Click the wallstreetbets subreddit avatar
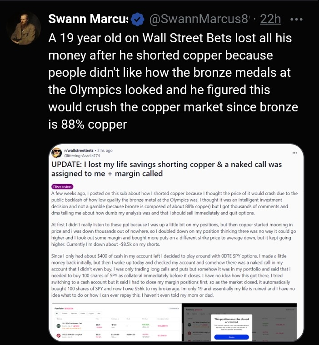Screen dimensions: 319x345 coord(56,153)
